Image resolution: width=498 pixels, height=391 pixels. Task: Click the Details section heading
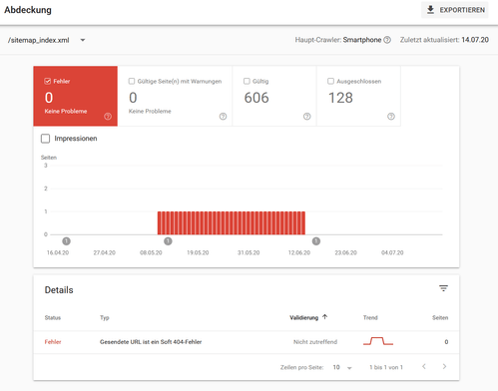coord(59,290)
